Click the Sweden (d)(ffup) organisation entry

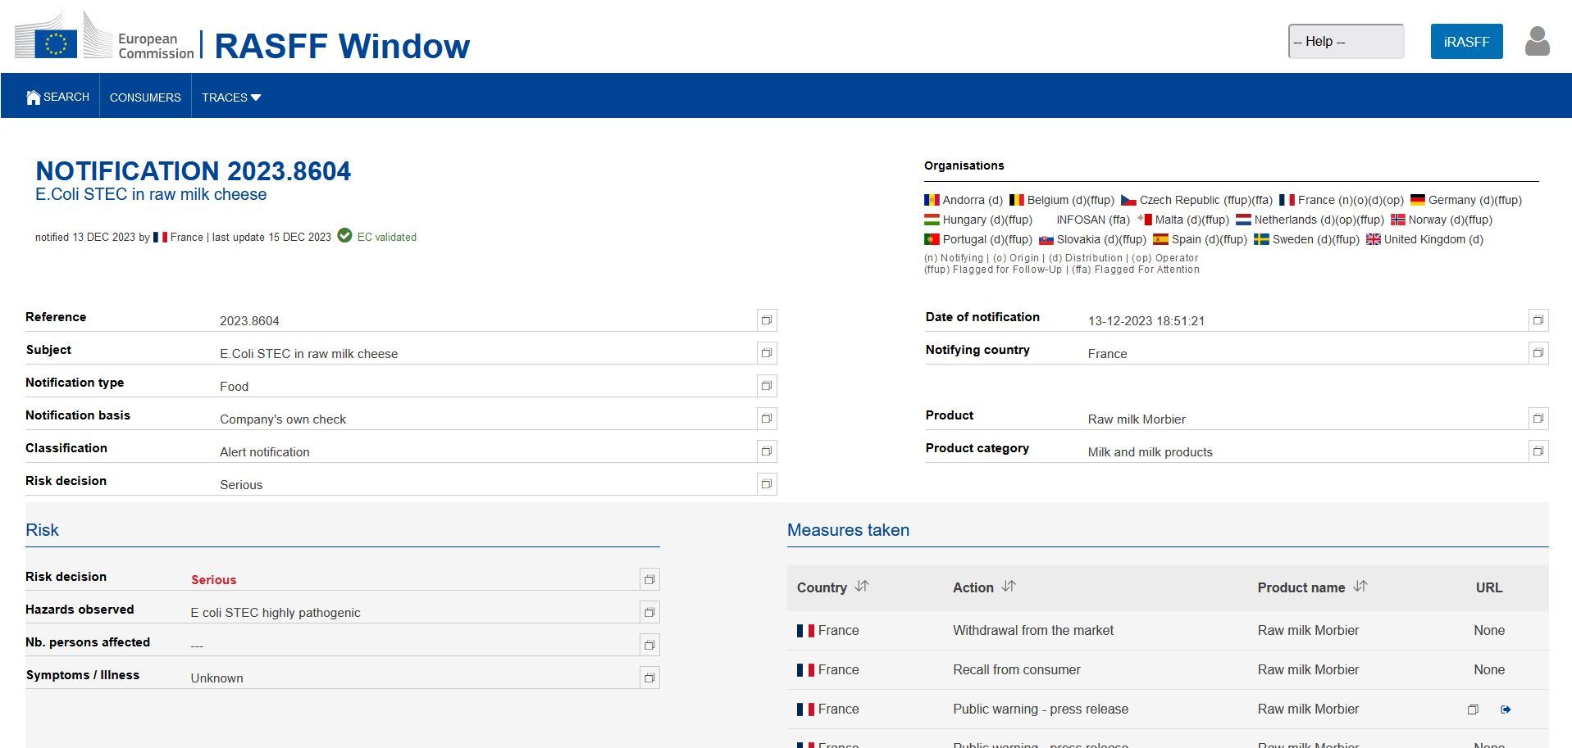1306,239
